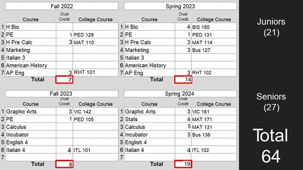The width and height of the screenshot is (303, 170).
Task: Click the Fall 2023 total cell showing 8
Action: [64, 164]
